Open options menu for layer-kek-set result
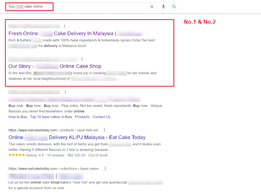 pos(105,130)
